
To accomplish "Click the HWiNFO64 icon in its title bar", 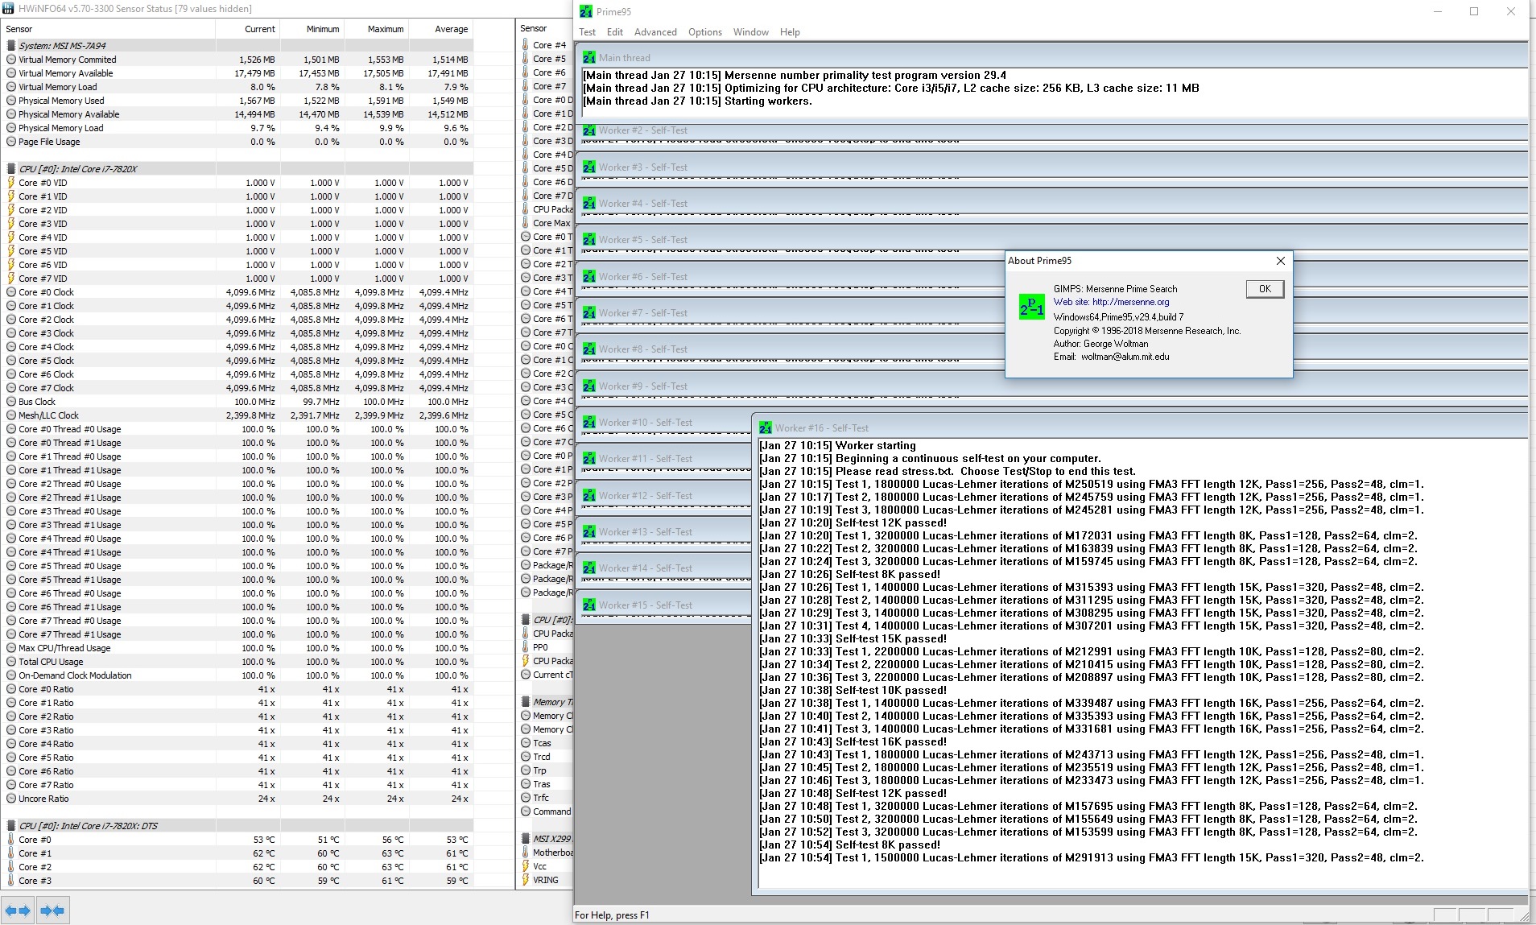I will pos(9,8).
